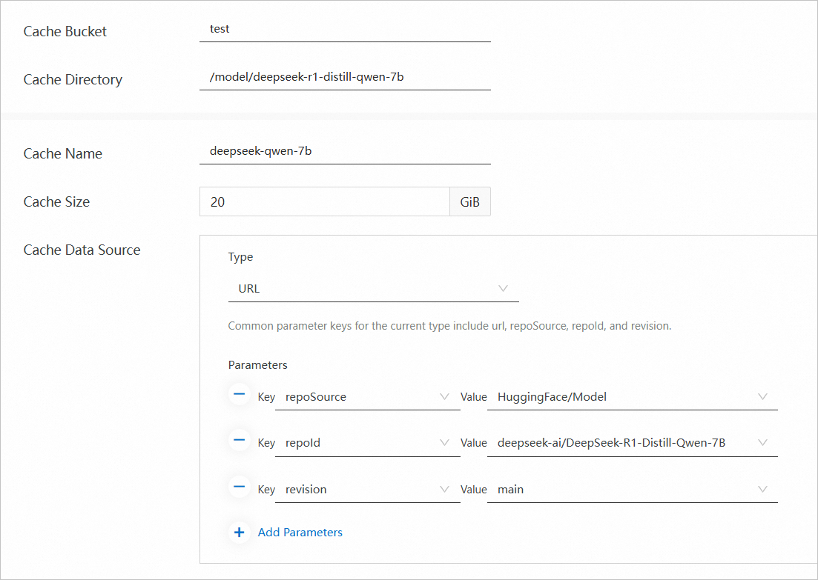
Task: Click the Parameters section heading
Action: 257,364
